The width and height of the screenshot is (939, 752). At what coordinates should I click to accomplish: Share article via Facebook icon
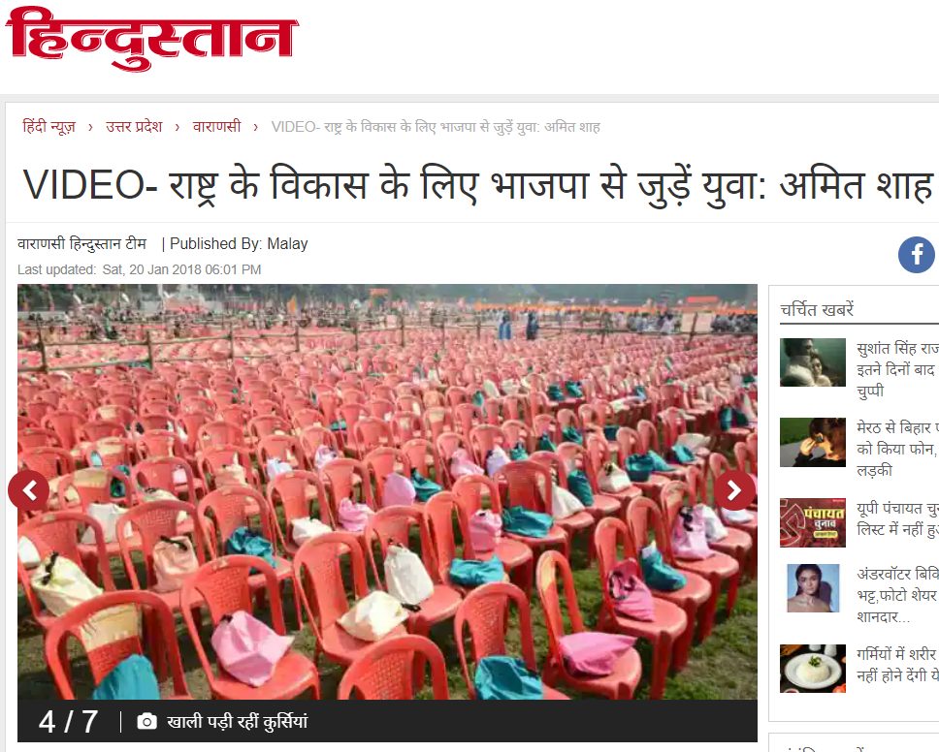(917, 255)
